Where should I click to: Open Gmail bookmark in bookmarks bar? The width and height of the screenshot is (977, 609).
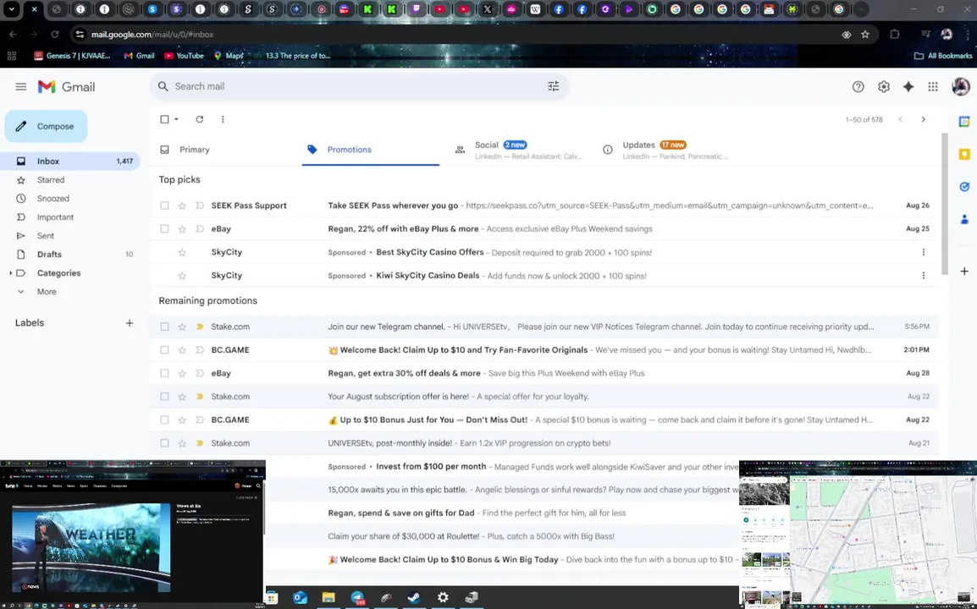[x=139, y=56]
